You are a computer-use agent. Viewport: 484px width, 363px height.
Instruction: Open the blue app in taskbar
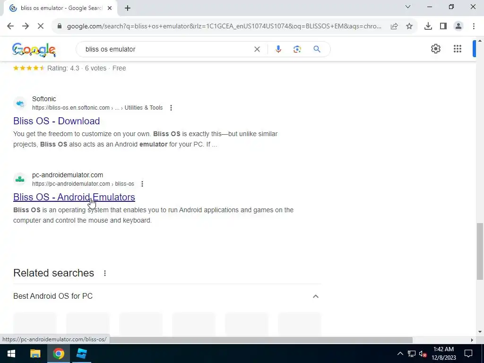click(x=81, y=354)
